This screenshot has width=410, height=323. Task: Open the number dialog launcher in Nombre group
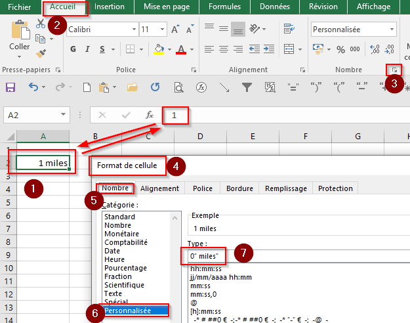click(x=394, y=70)
